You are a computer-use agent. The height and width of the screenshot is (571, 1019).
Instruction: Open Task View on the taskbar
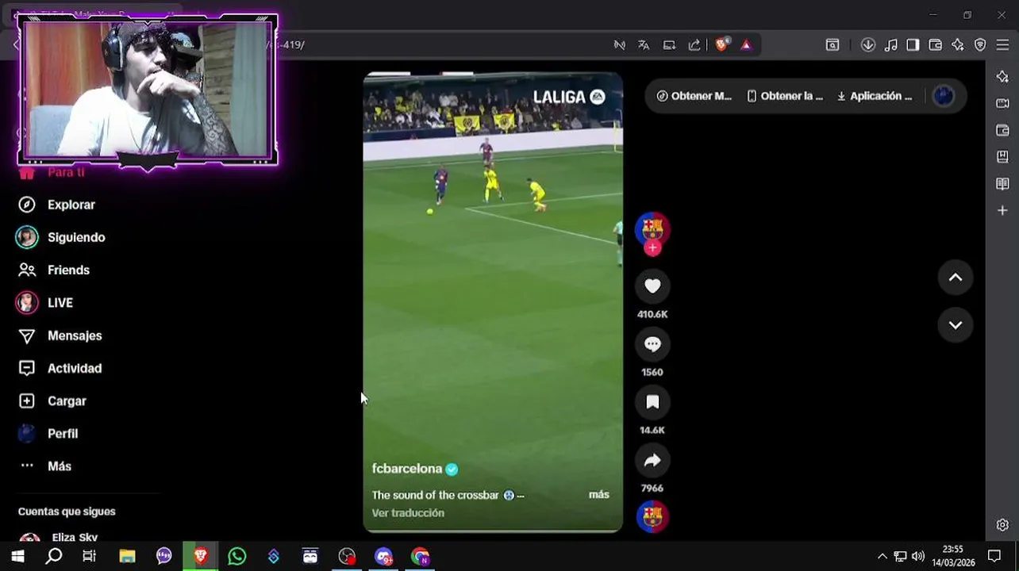pos(90,556)
